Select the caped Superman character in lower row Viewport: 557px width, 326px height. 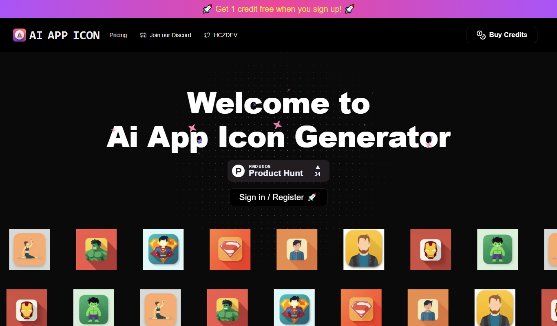coord(294,308)
